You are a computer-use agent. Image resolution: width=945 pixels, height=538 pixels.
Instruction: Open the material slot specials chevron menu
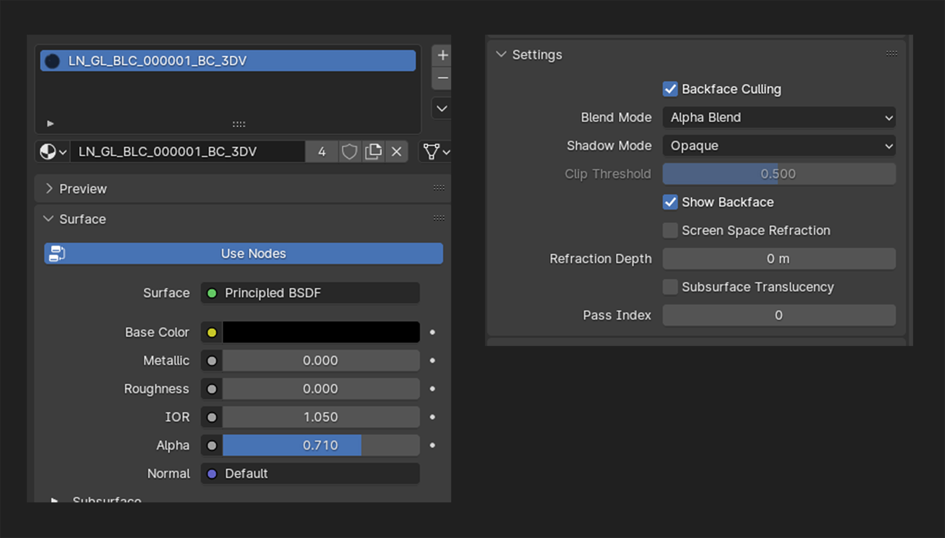442,108
